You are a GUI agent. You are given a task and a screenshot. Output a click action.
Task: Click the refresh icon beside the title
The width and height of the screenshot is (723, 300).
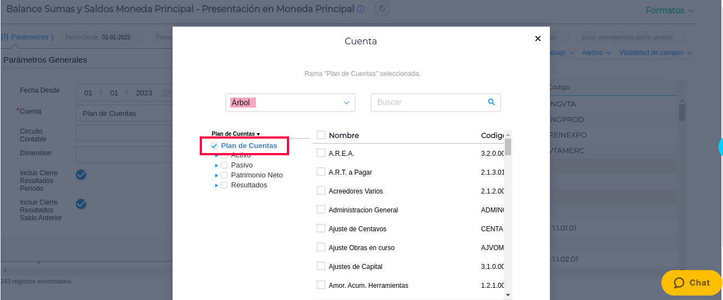click(382, 9)
